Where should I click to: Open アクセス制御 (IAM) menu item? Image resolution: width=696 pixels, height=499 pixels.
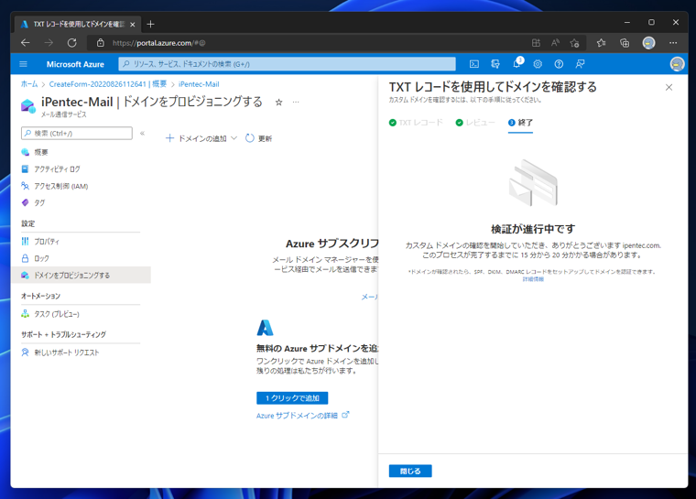(x=55, y=186)
